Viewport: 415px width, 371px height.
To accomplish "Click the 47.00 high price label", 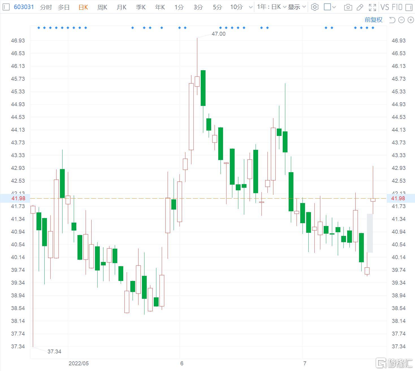I will 219,34.
